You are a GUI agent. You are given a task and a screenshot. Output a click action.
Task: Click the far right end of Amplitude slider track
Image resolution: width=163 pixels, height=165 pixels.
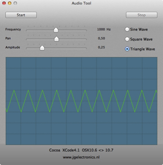point(86,49)
